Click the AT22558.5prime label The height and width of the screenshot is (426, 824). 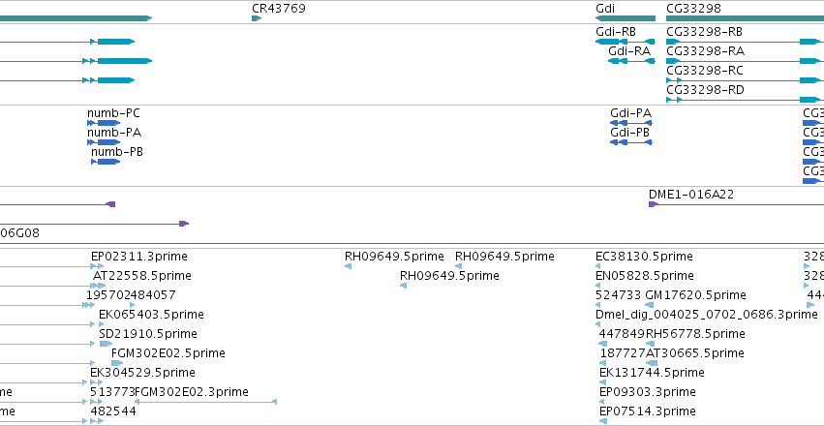(x=142, y=276)
